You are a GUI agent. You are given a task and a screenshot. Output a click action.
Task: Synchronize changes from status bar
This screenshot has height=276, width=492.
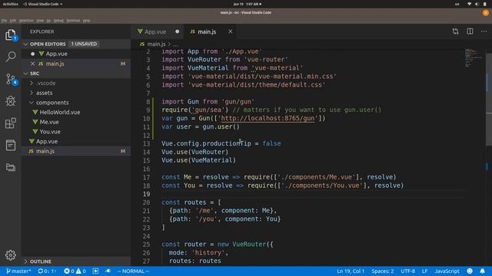coord(47,271)
